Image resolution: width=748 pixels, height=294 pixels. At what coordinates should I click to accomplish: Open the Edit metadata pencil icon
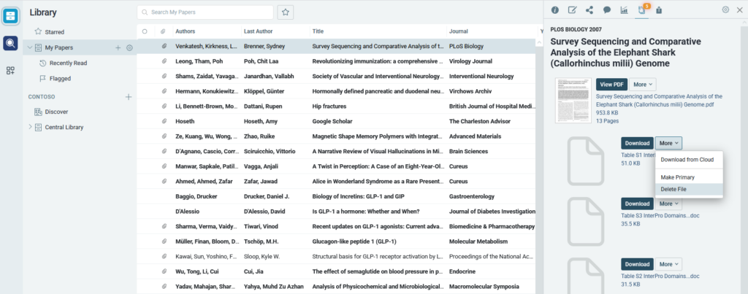(x=573, y=10)
